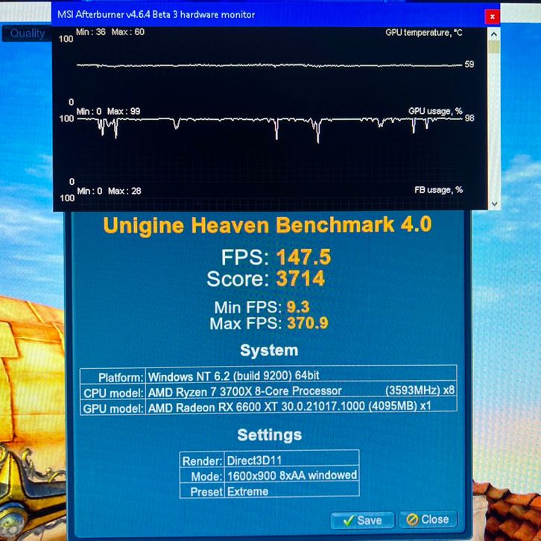The width and height of the screenshot is (541, 541).
Task: Click the GPU temperature graph
Action: tap(268, 66)
